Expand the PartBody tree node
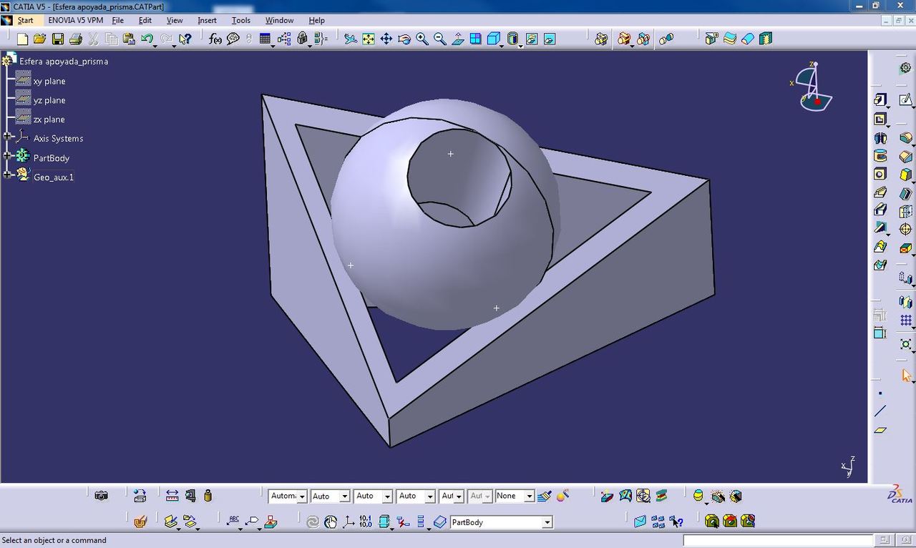This screenshot has height=548, width=916. [x=7, y=156]
